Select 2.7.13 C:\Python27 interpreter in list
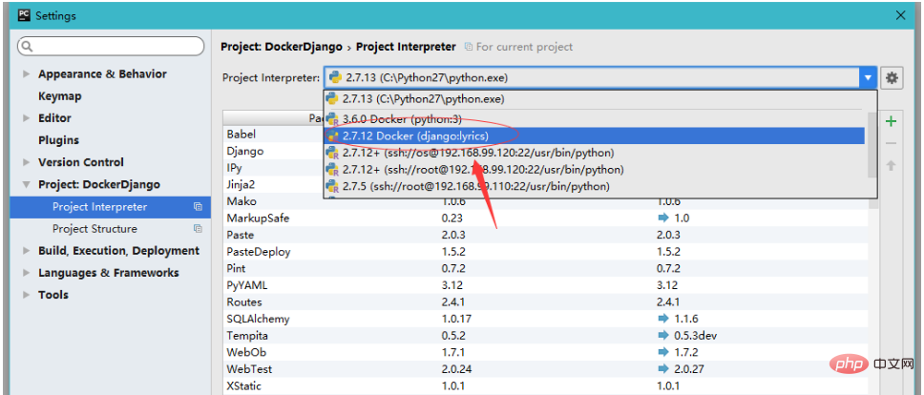924x395 pixels. [x=596, y=99]
